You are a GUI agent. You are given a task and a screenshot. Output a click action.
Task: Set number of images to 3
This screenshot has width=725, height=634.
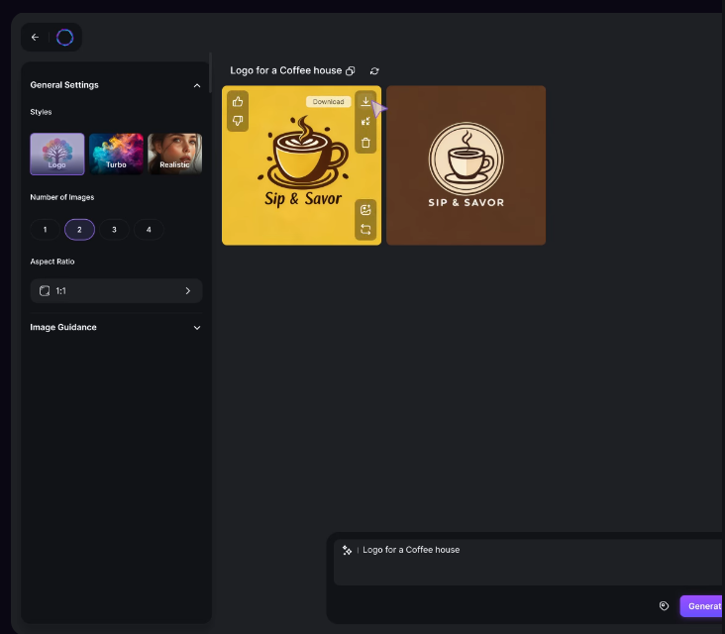pyautogui.click(x=114, y=230)
